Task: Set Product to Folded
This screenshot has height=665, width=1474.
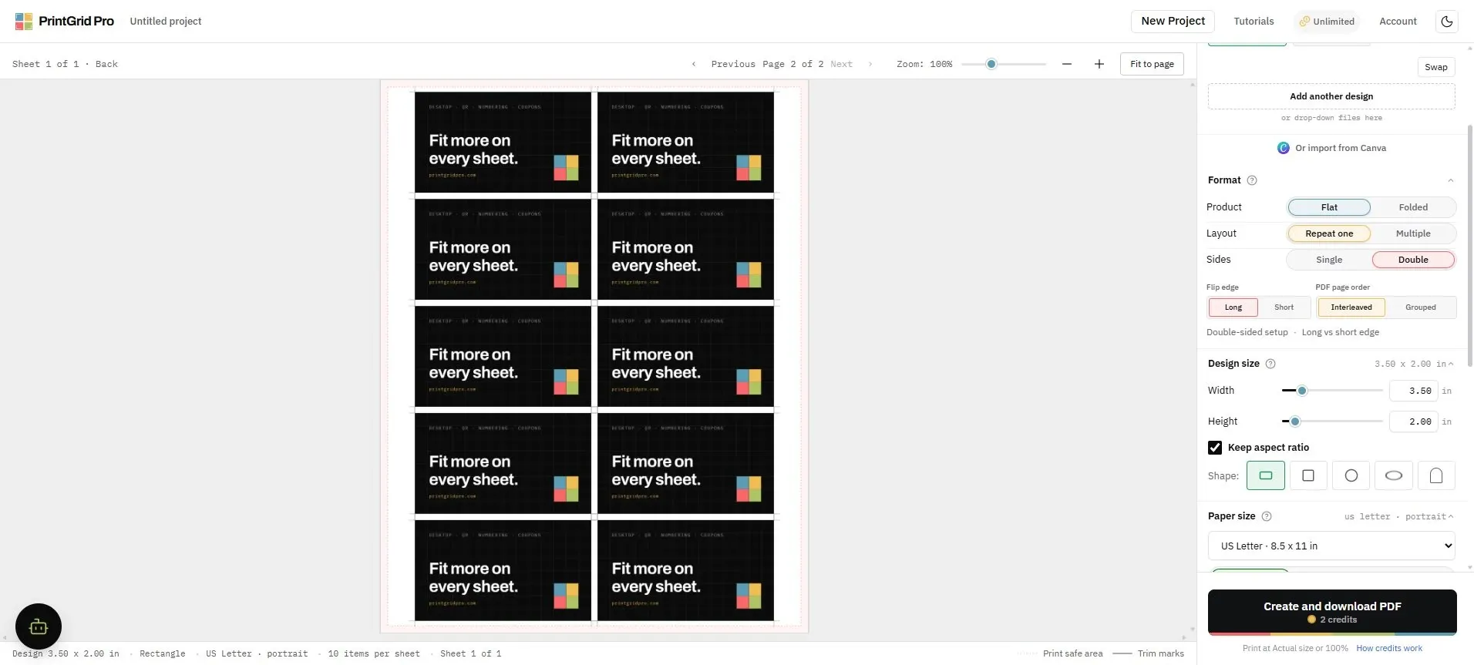Action: tap(1413, 207)
